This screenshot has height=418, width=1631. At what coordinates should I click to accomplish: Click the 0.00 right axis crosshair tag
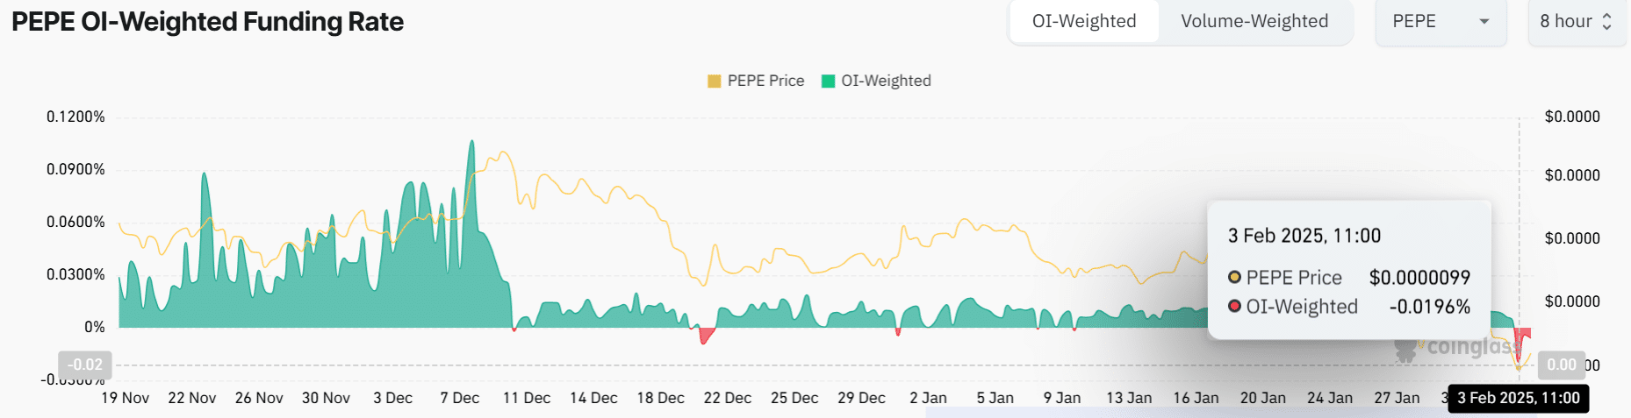tap(1561, 365)
